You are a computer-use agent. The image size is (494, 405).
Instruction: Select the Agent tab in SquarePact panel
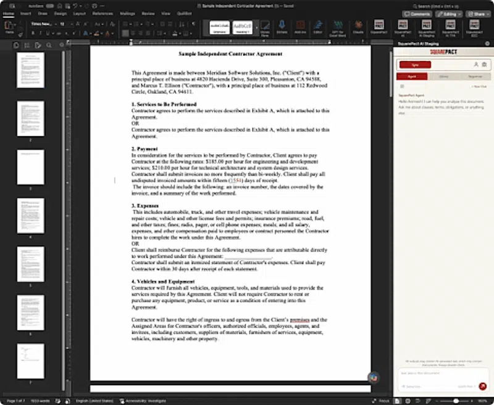coord(412,76)
